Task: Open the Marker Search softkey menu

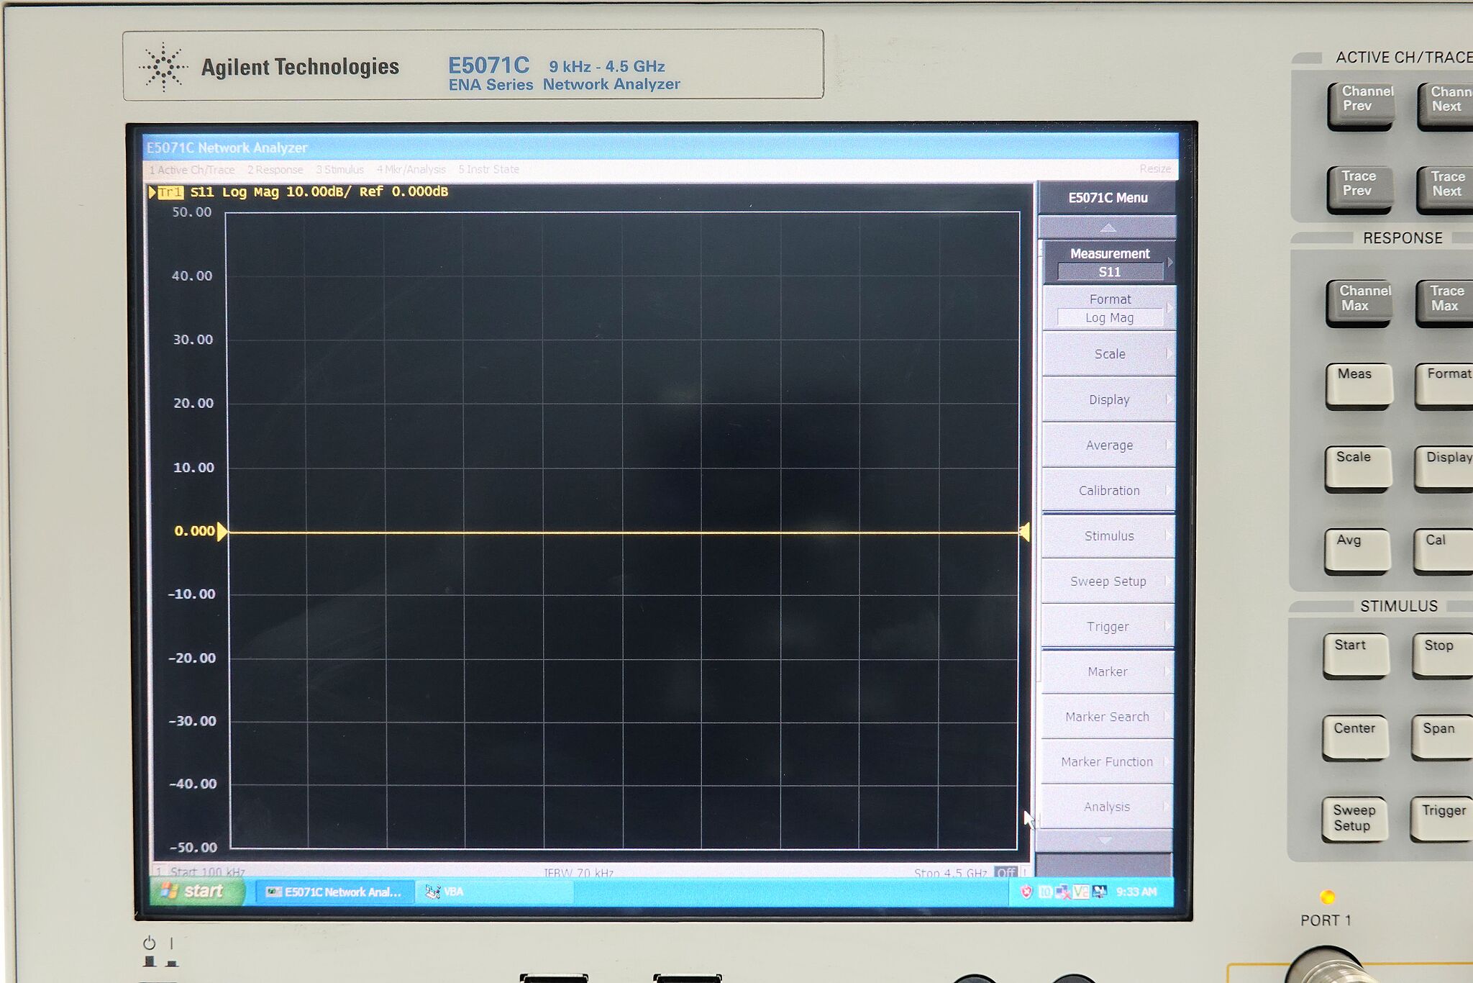Action: 1107,717
